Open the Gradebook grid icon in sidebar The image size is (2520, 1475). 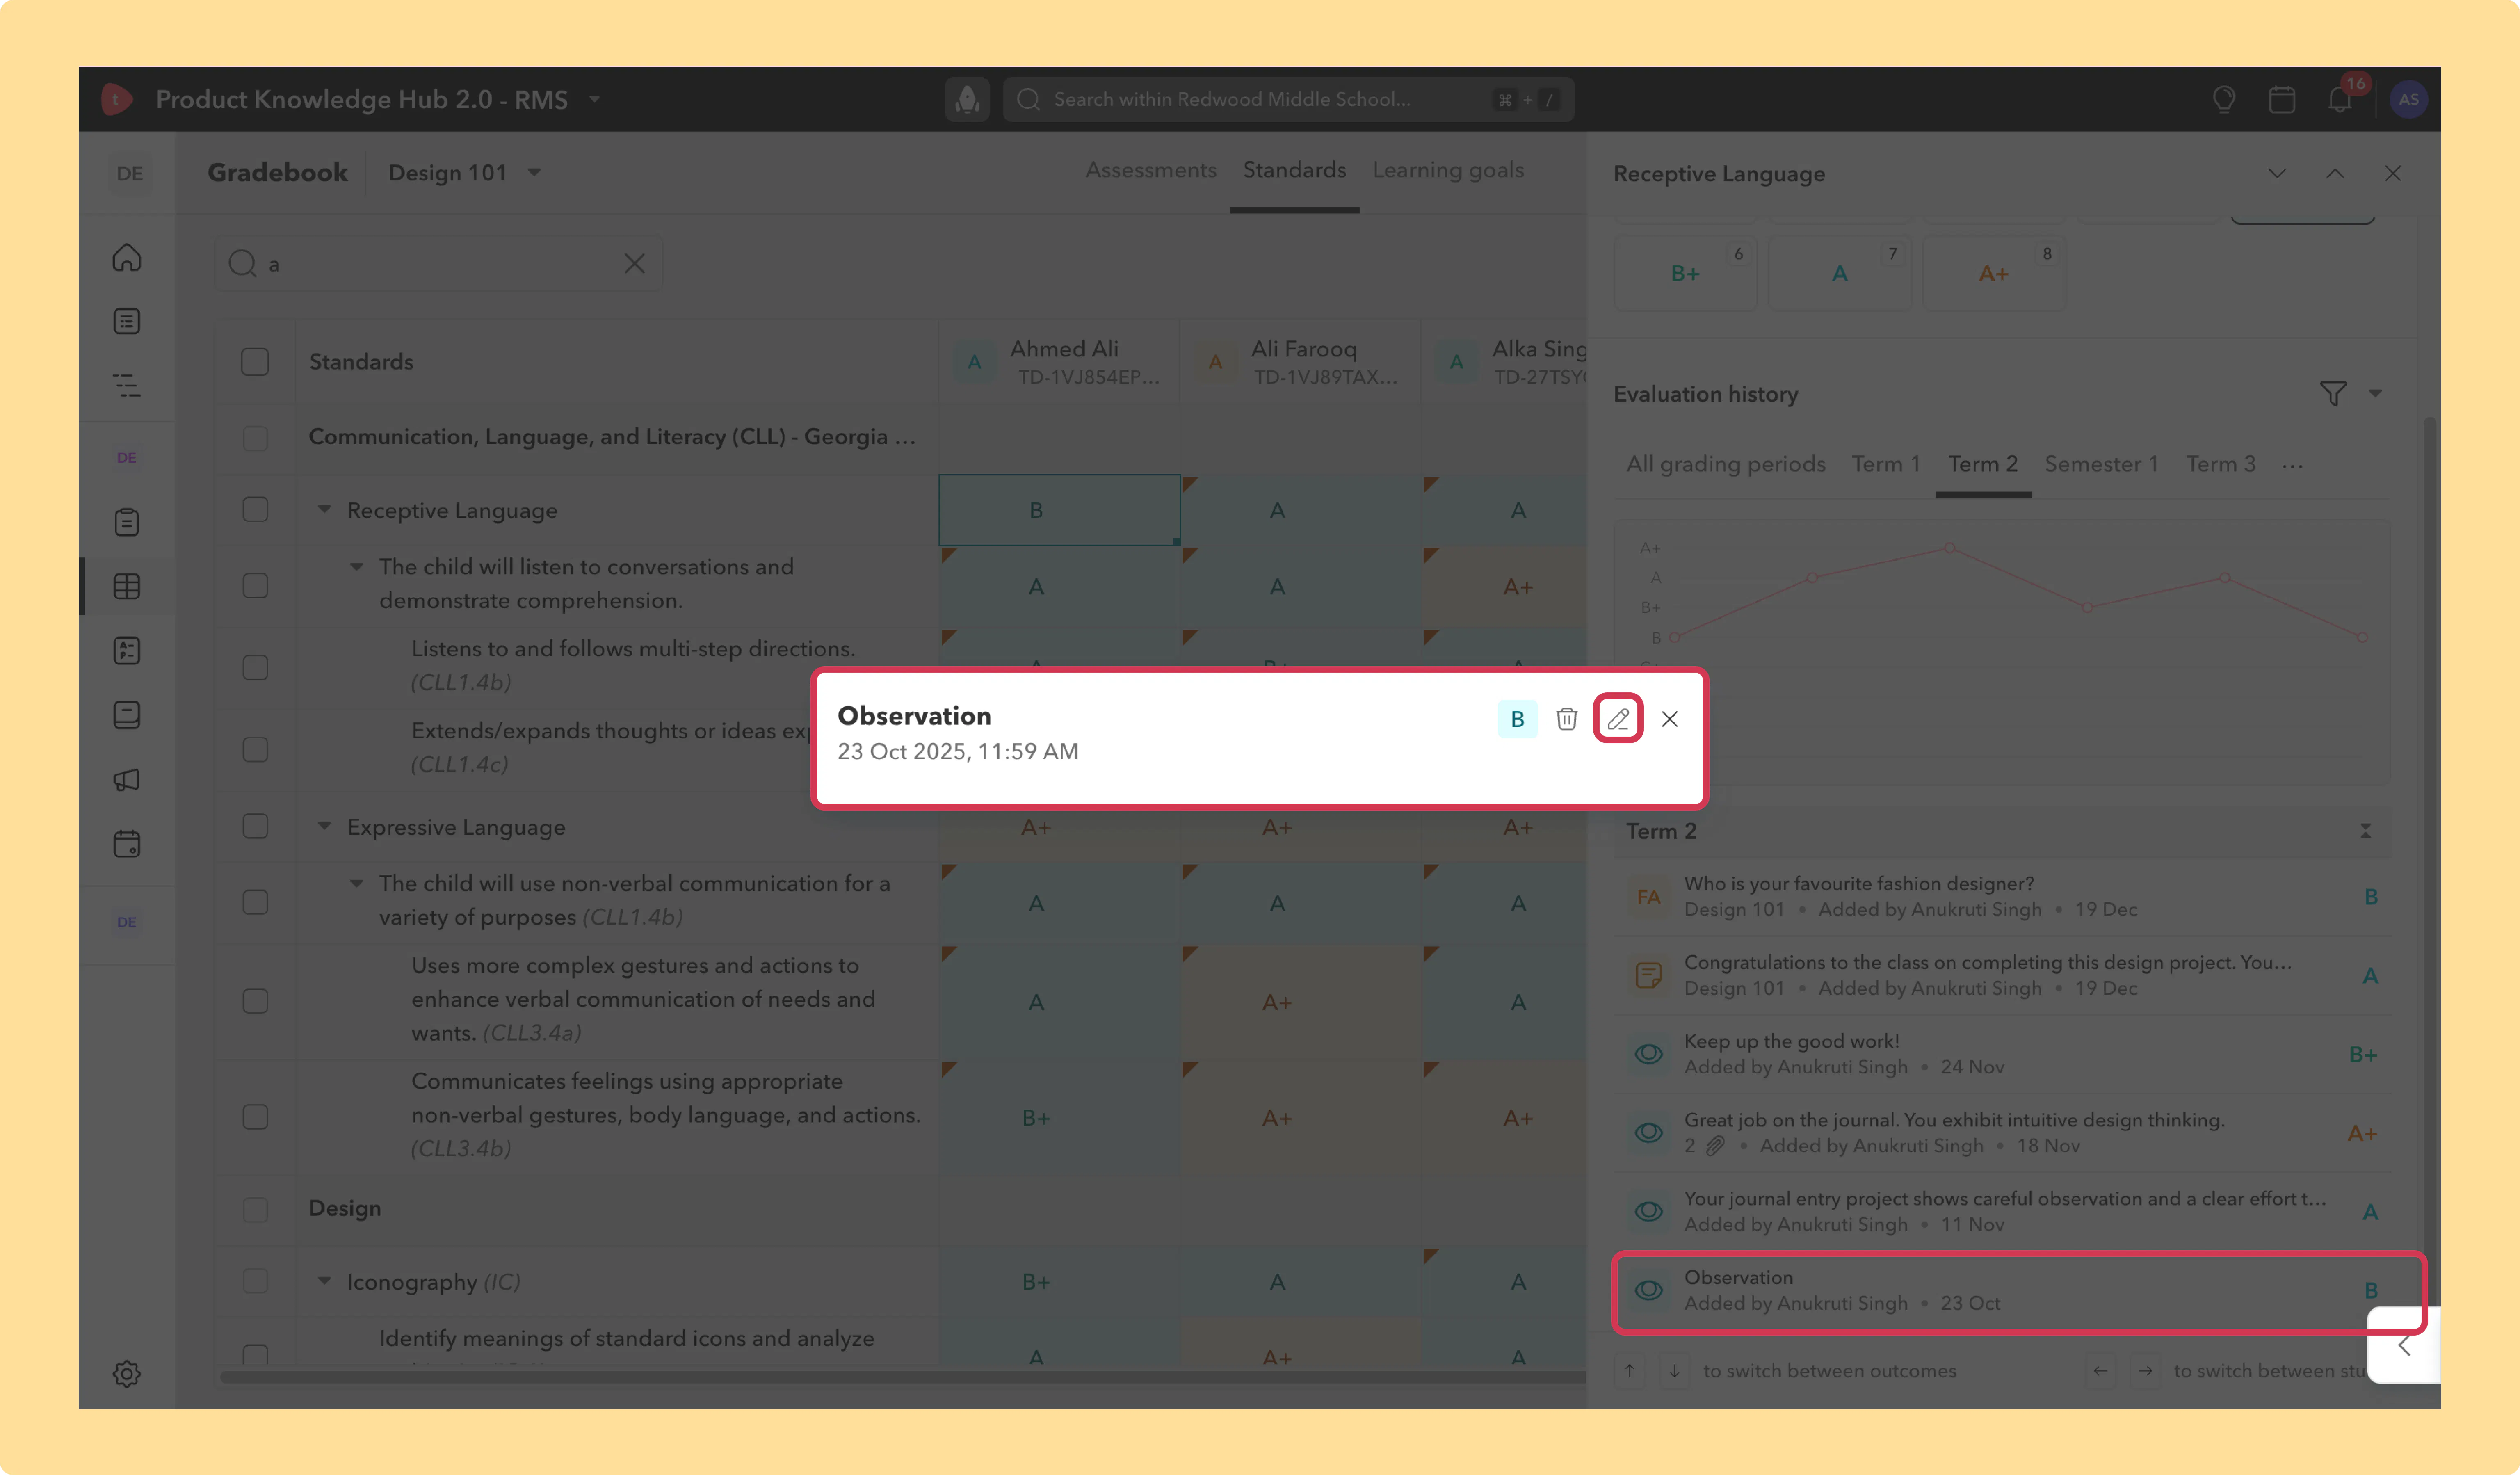point(127,586)
